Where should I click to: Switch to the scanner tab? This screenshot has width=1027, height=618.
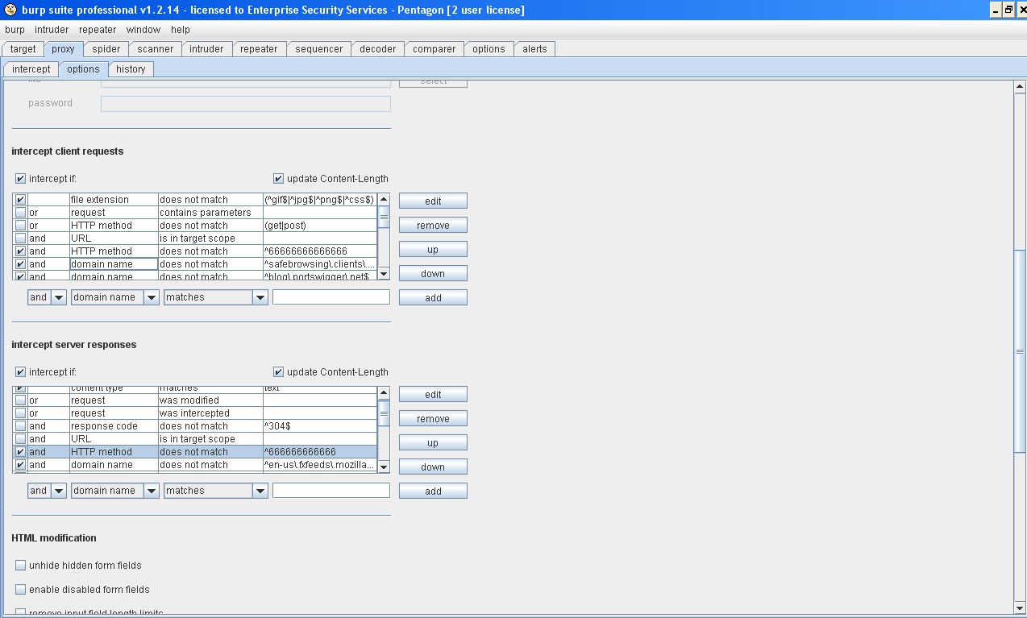156,49
